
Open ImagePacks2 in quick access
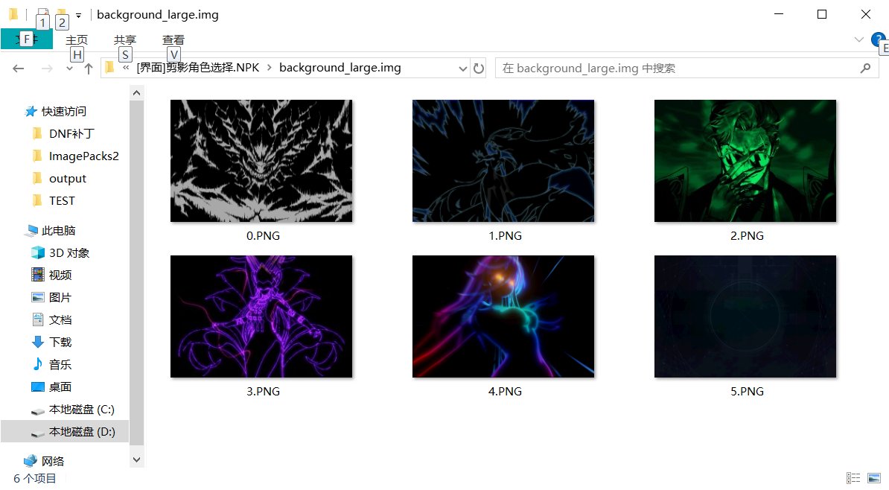84,156
